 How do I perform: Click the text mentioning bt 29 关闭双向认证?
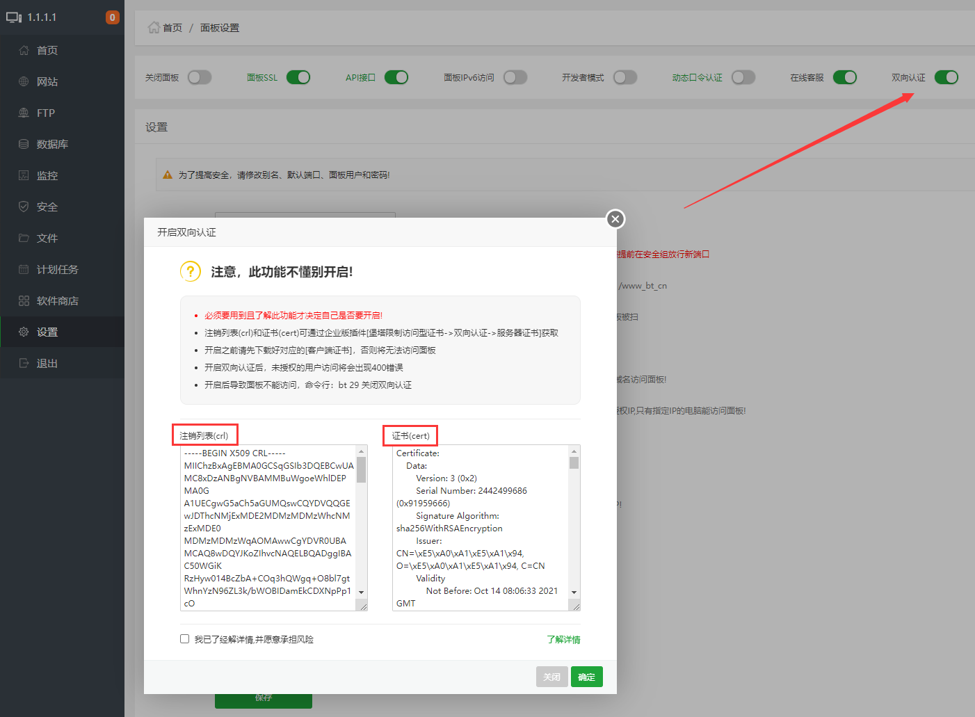click(308, 385)
